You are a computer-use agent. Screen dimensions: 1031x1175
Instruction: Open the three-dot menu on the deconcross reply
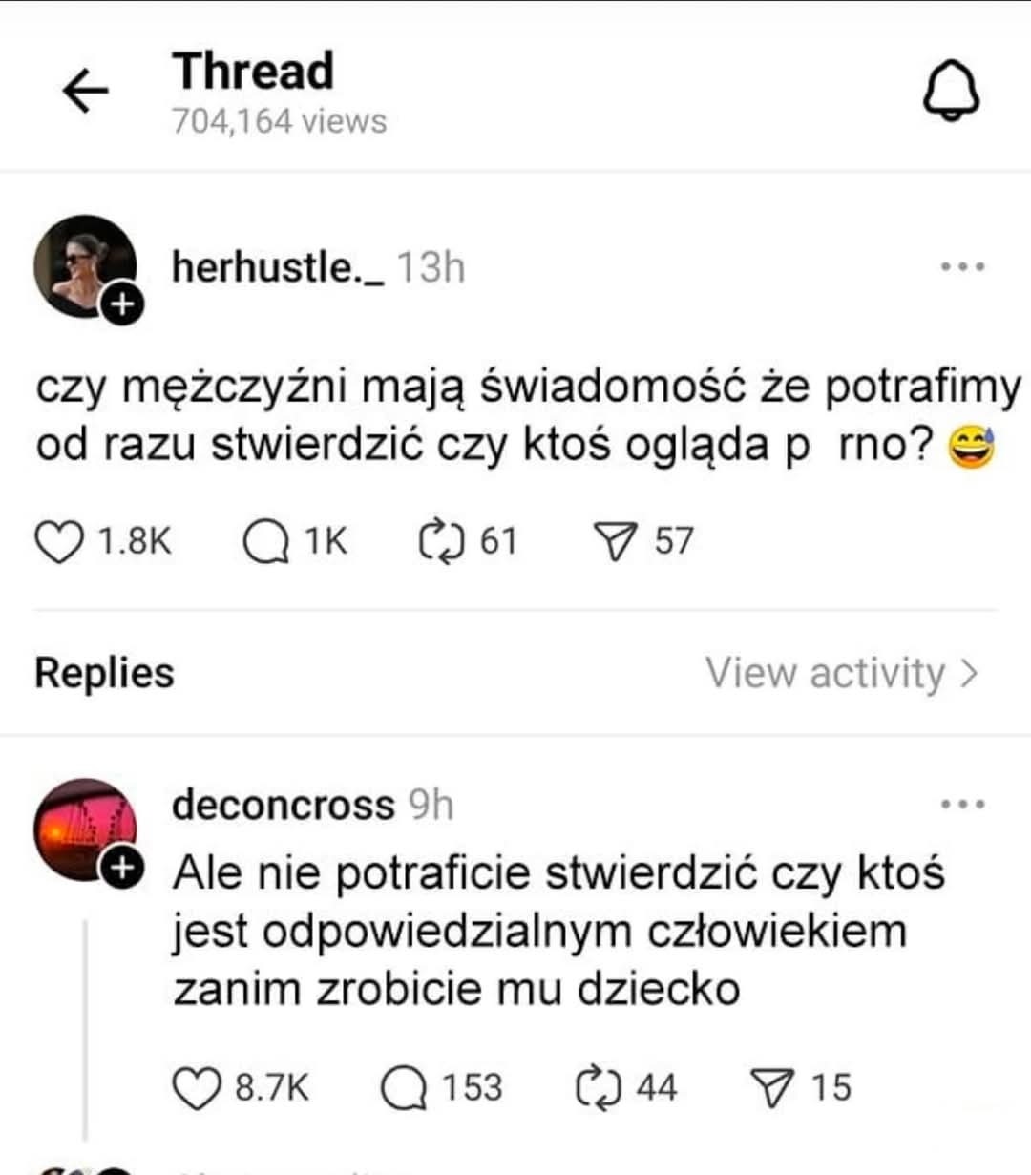pyautogui.click(x=961, y=805)
